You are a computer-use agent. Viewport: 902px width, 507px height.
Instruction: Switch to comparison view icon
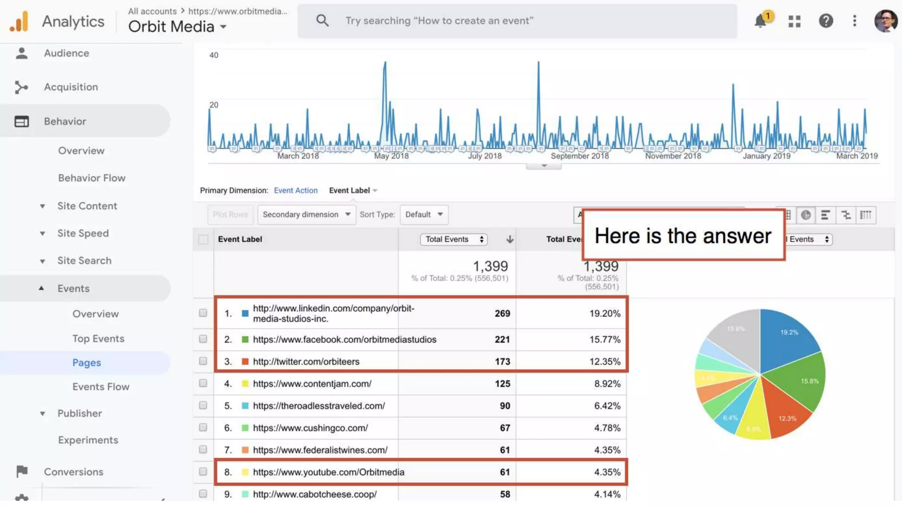[846, 215]
